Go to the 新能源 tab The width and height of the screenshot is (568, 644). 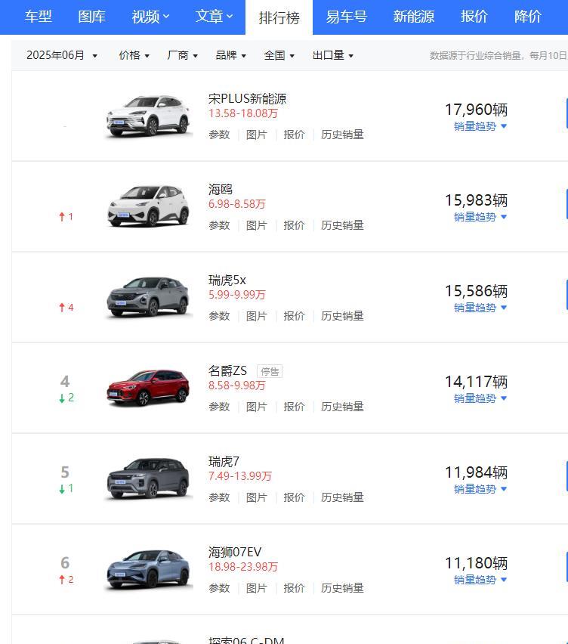coord(414,17)
